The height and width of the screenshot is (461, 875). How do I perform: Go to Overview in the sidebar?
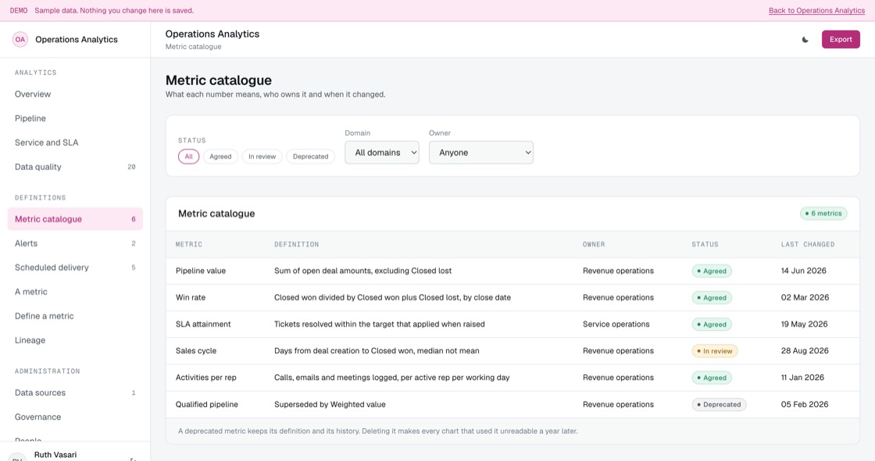(x=75, y=94)
